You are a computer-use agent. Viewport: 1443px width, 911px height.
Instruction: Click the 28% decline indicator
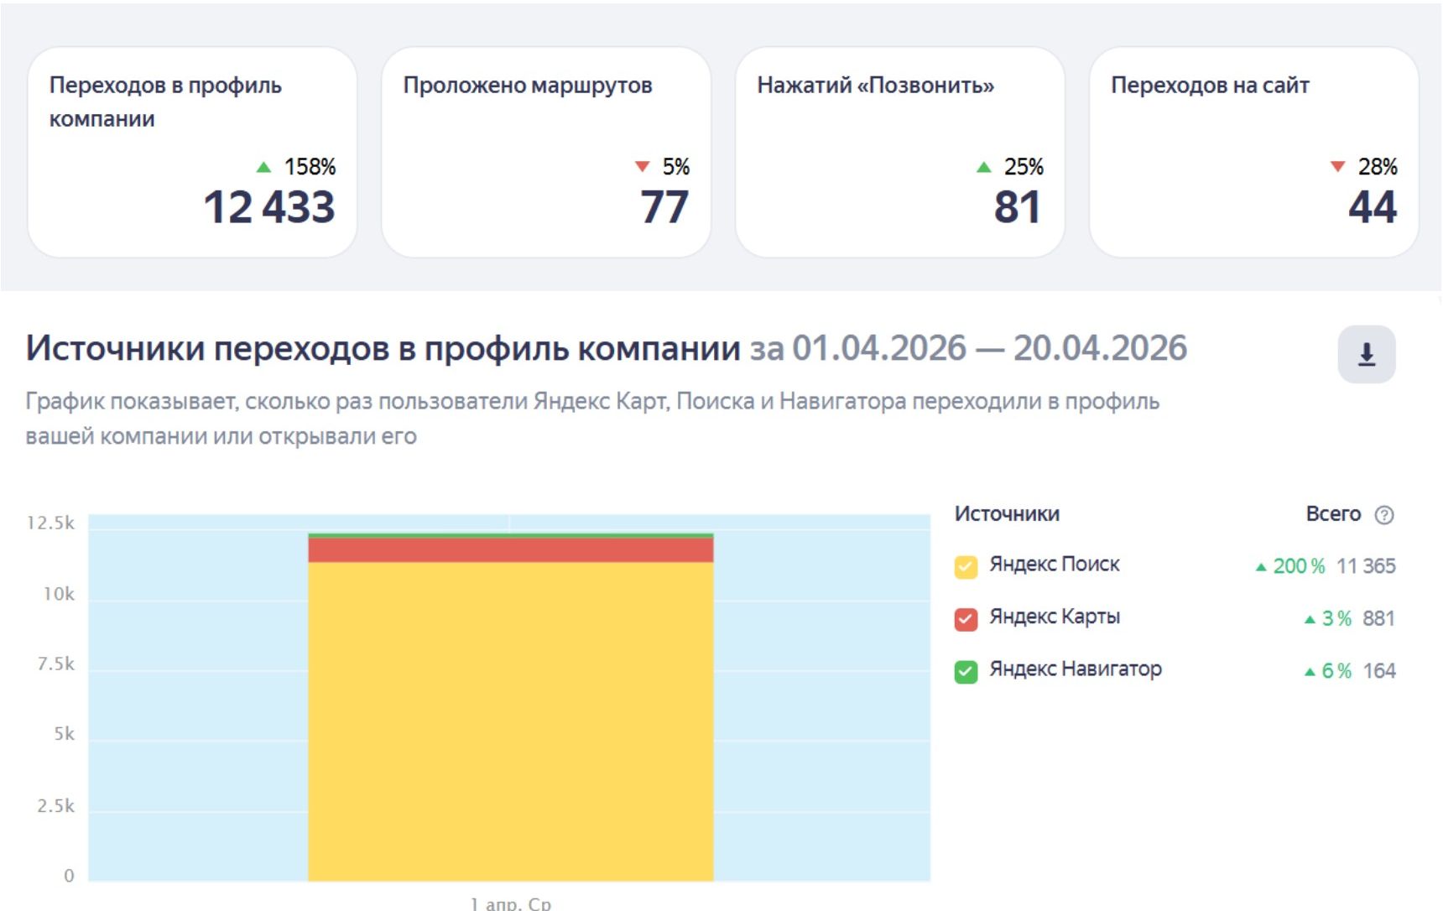tap(1364, 167)
